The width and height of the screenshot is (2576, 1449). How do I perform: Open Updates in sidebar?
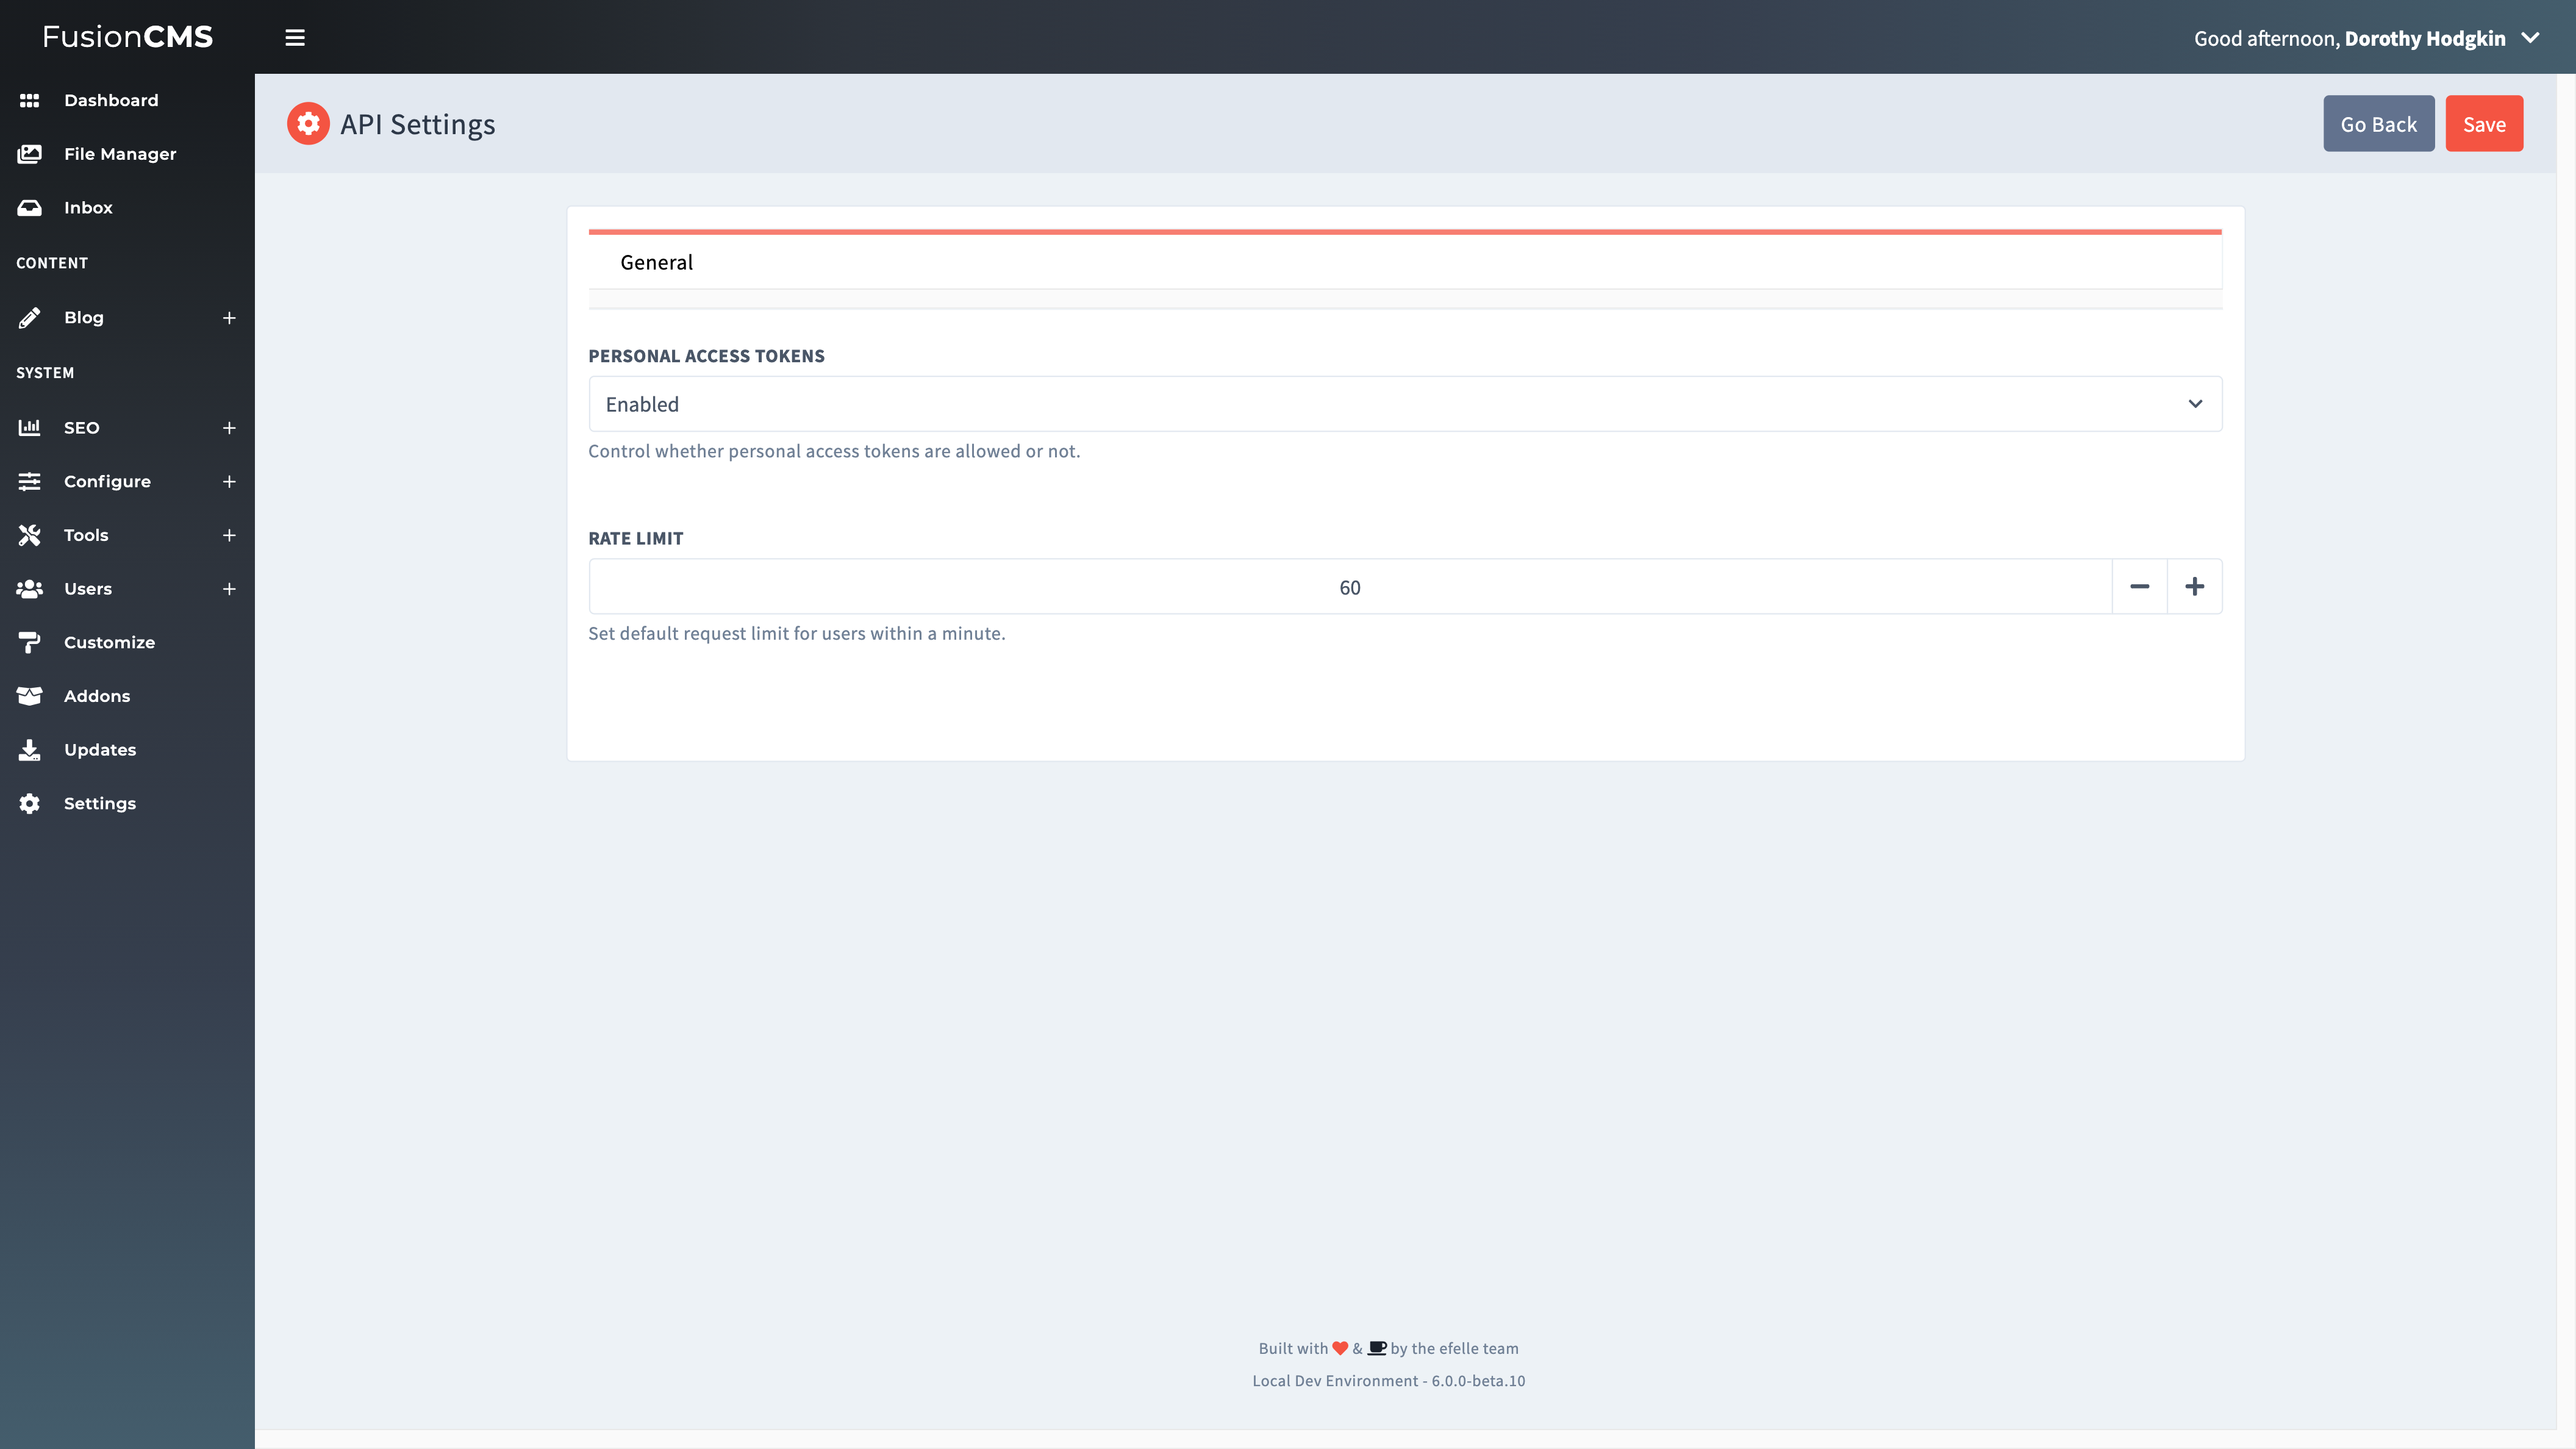pos(100,750)
